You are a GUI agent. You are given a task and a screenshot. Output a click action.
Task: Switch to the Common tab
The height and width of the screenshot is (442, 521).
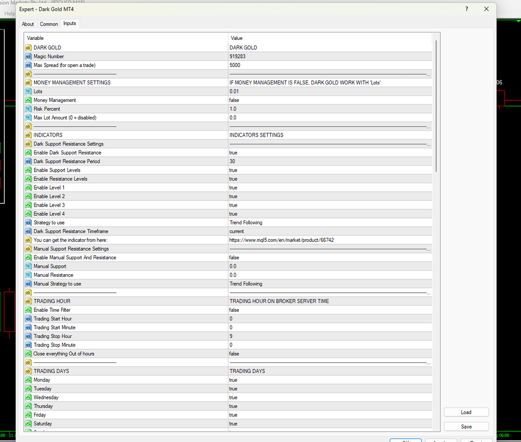coord(49,24)
